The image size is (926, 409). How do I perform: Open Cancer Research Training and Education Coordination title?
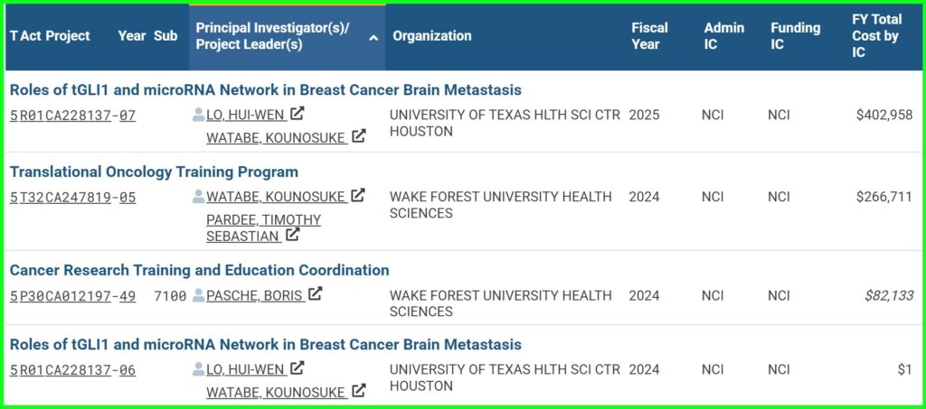(200, 271)
